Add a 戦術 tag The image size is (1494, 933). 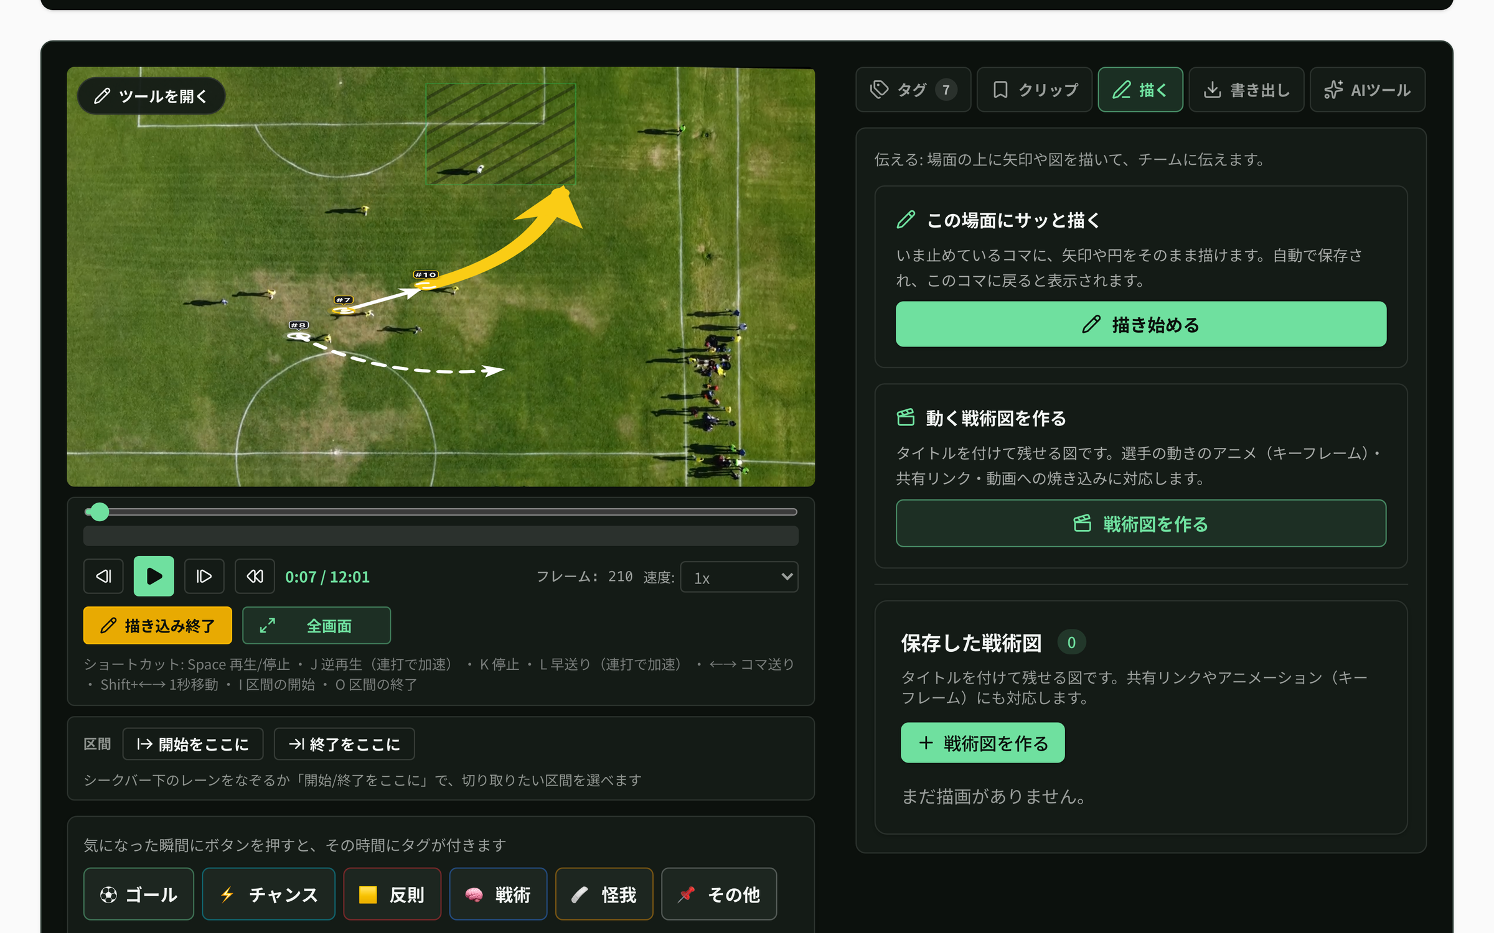click(x=498, y=894)
